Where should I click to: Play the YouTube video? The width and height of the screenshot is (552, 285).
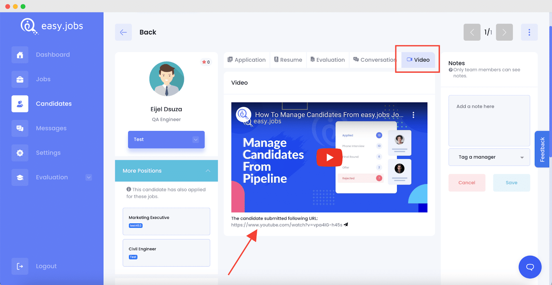329,157
